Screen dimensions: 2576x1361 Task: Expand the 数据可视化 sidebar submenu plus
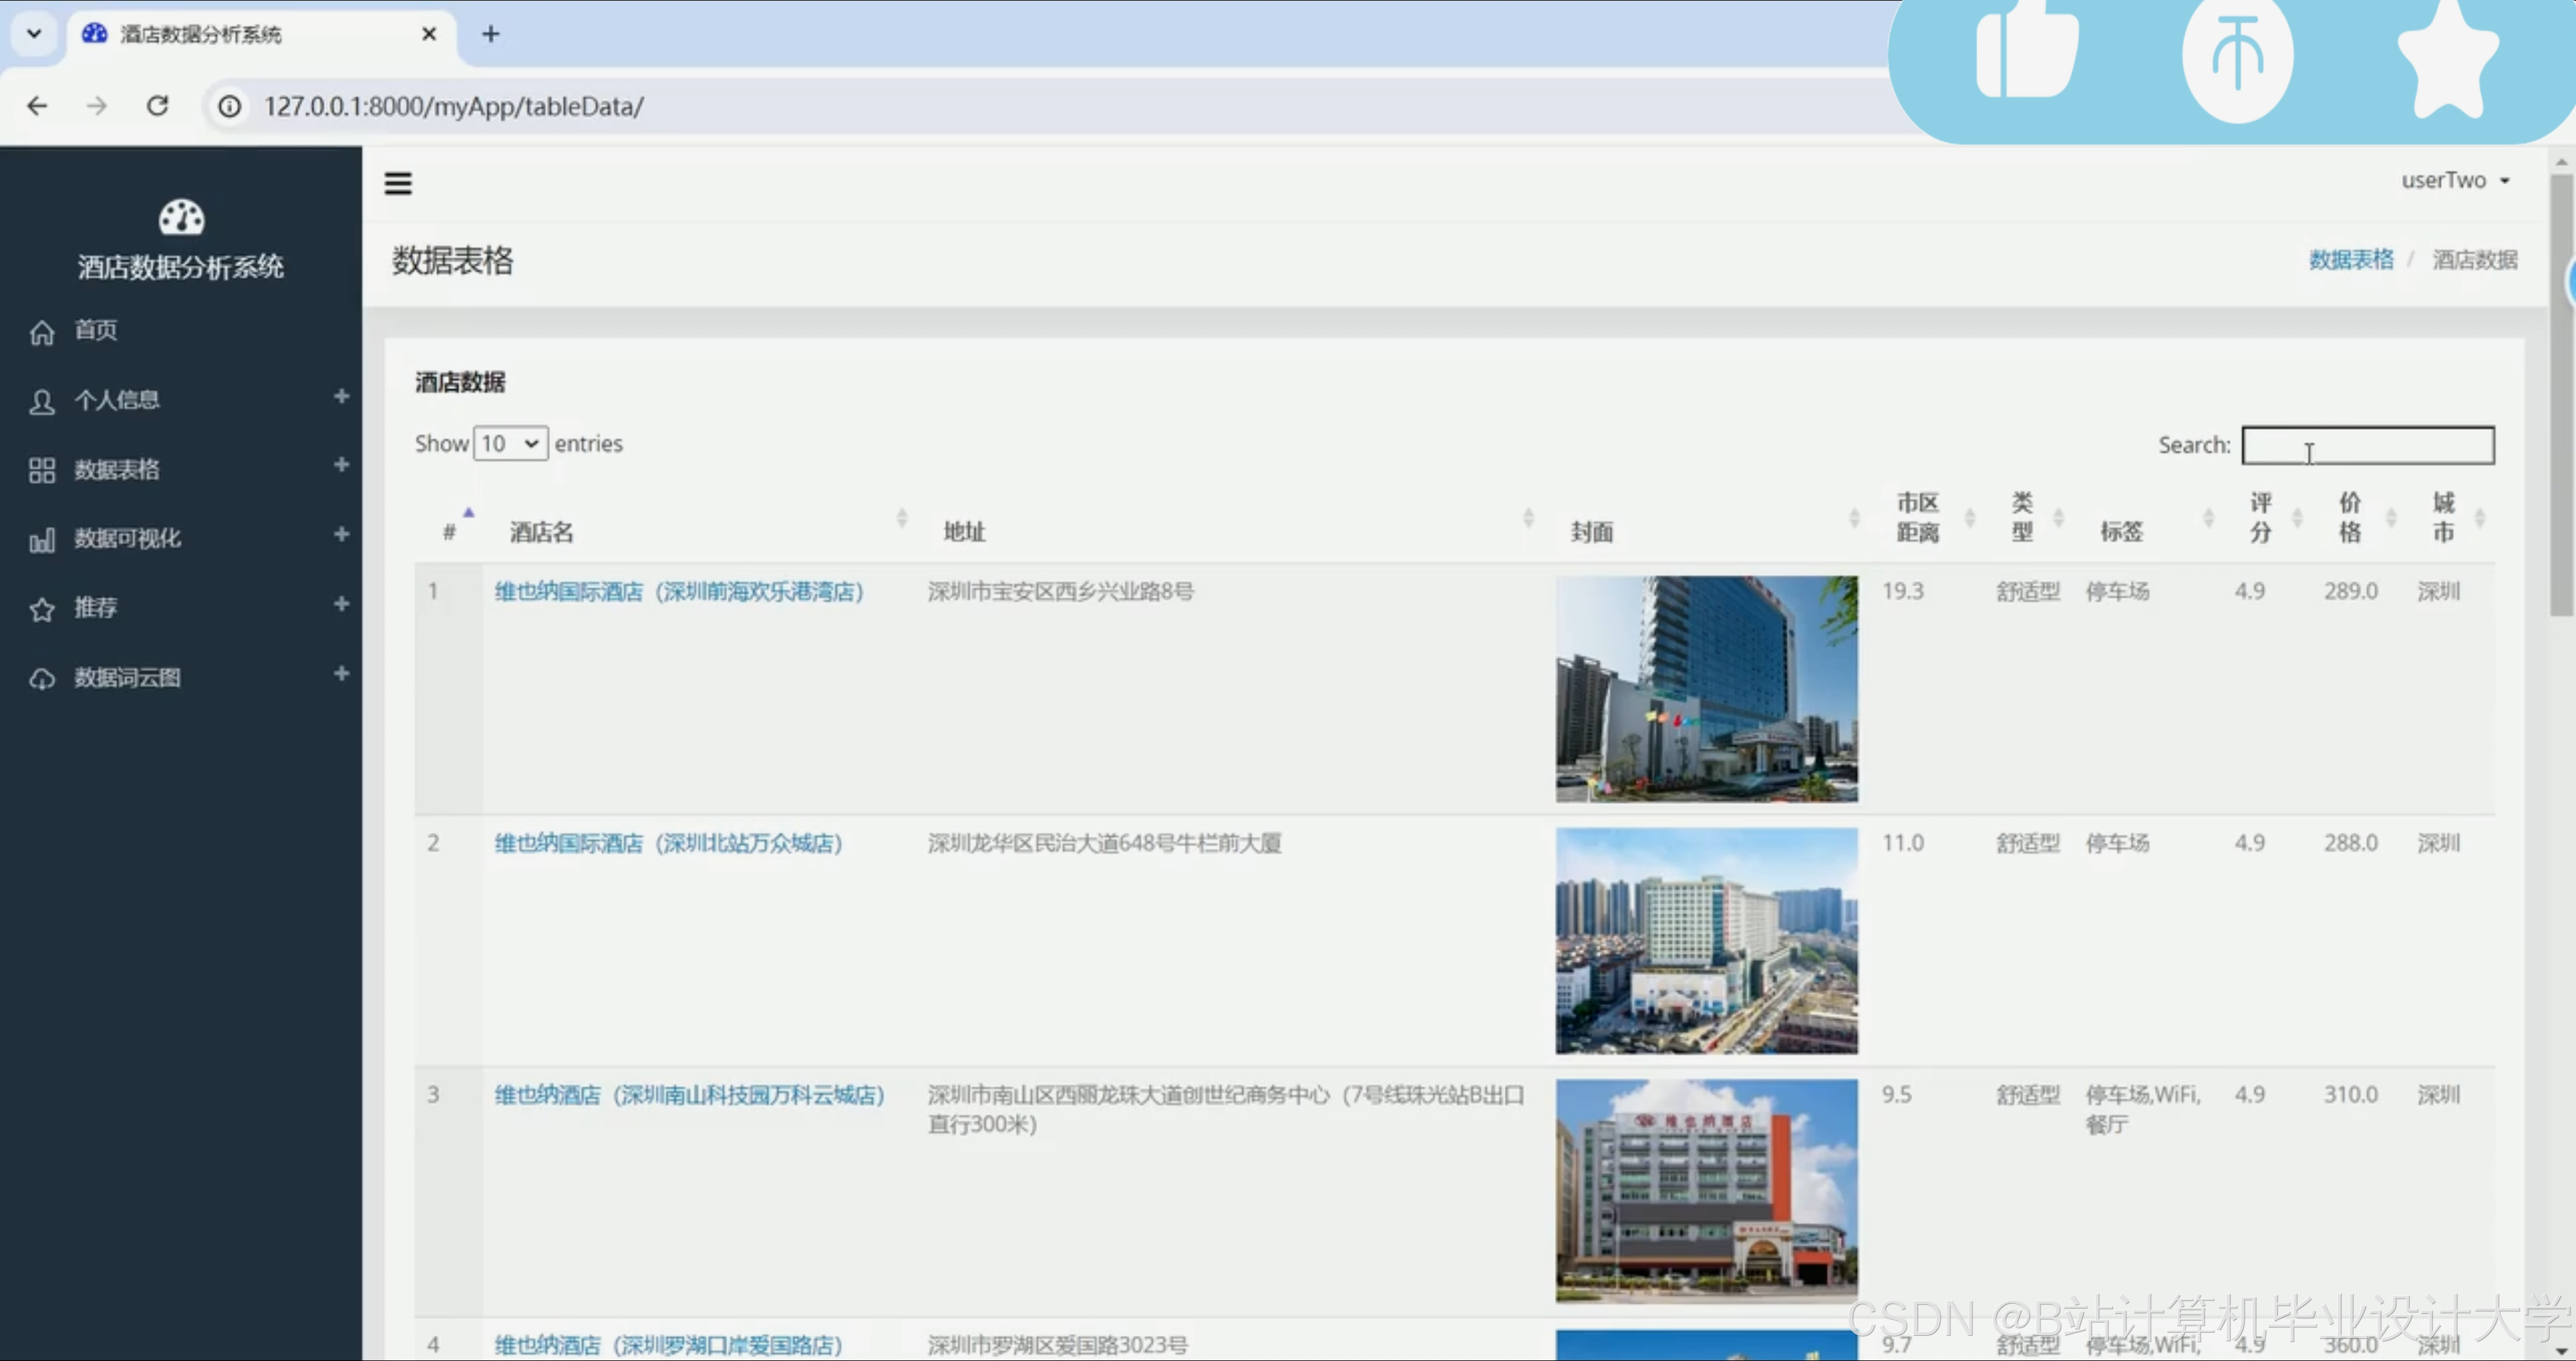point(341,534)
